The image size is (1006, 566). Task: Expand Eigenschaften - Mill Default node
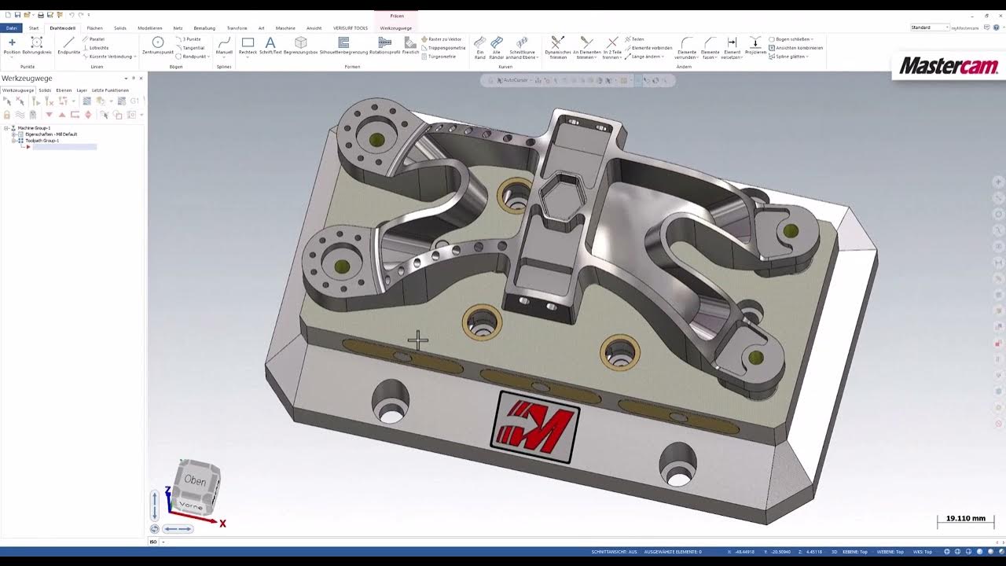click(x=13, y=134)
